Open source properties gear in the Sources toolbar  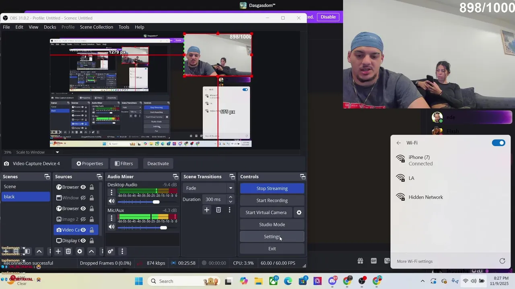coord(80,251)
